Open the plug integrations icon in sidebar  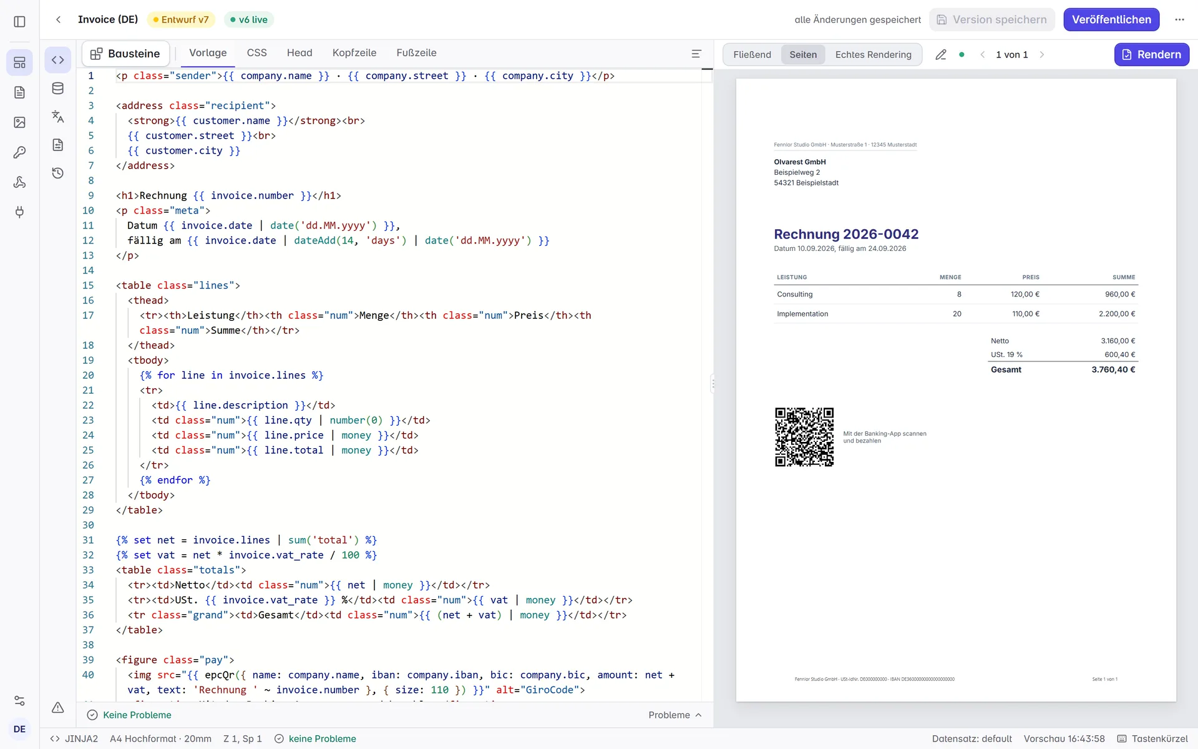(x=19, y=212)
